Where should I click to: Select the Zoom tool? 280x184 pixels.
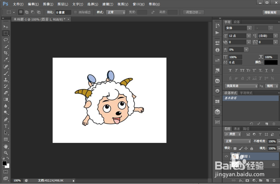[6, 153]
